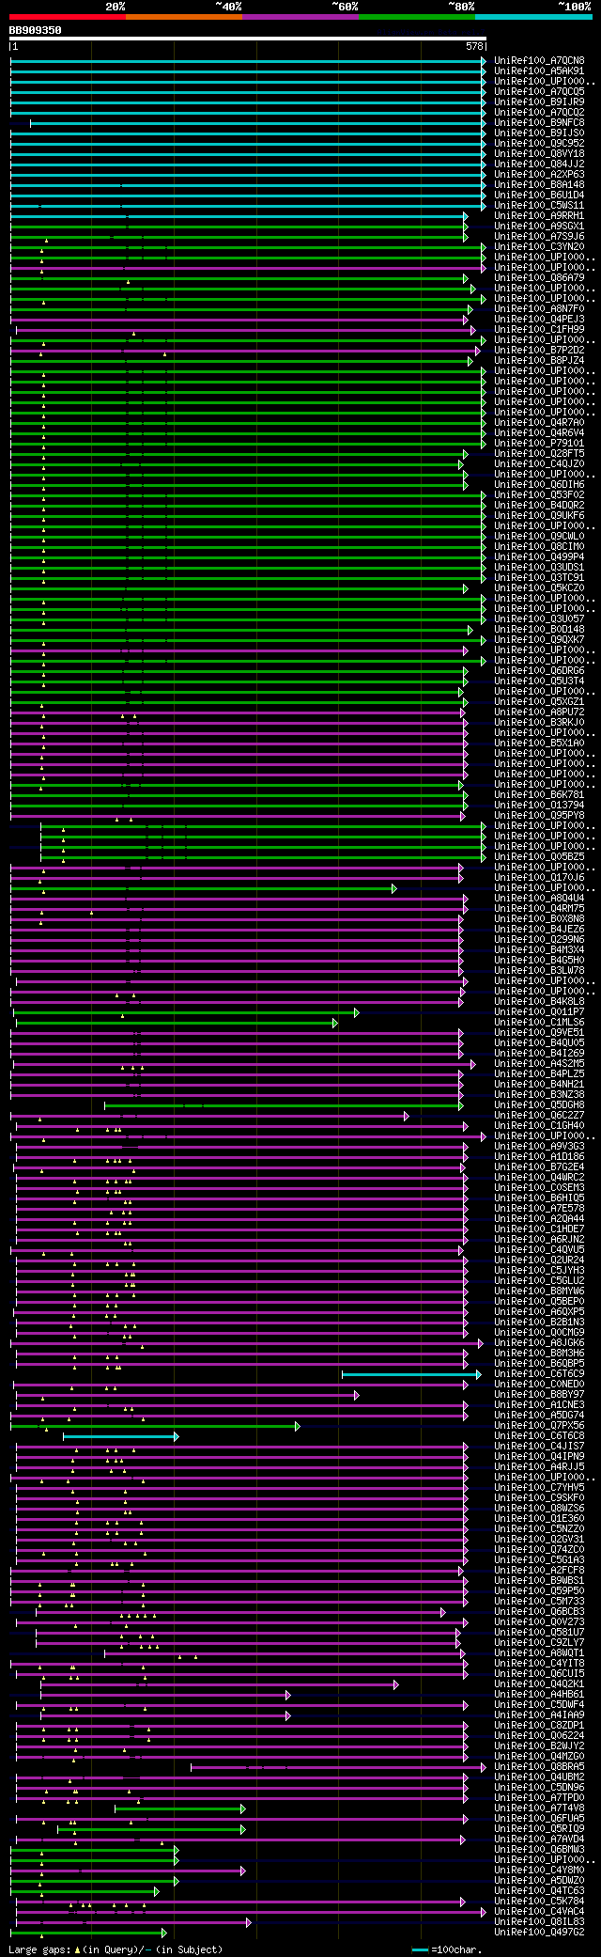Select label UniRef100_Q6DRG6
This screenshot has width=601, height=1957.
[x=539, y=671]
